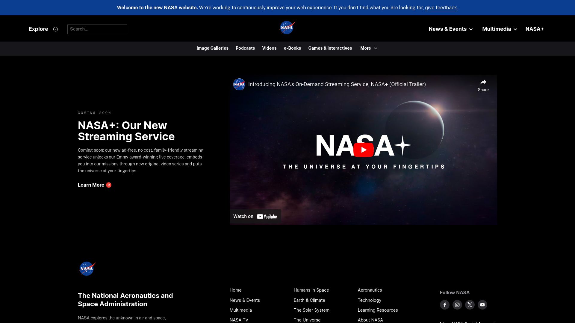575x323 pixels.
Task: Open Podcasts section
Action: [x=245, y=48]
